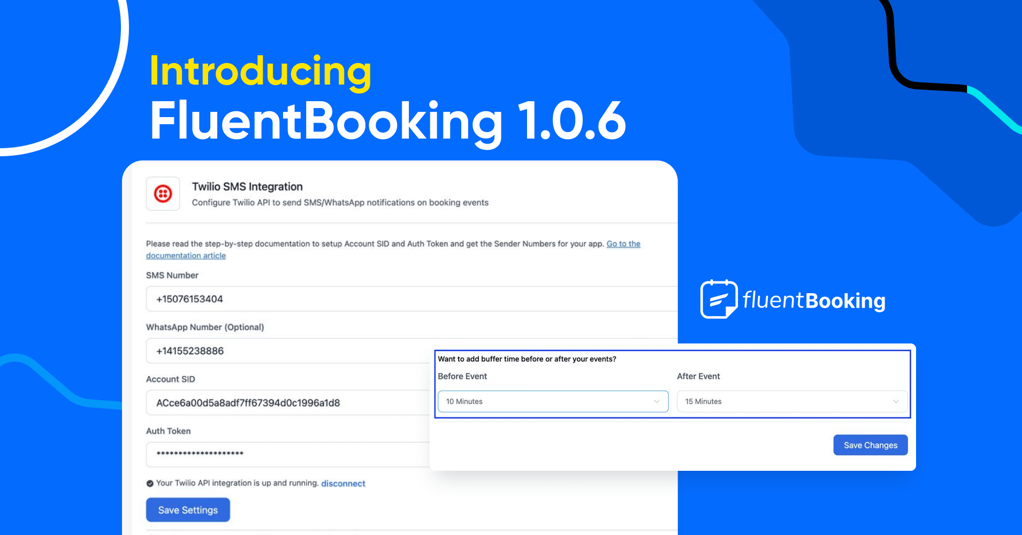Click the 'Account SID' label
The height and width of the screenshot is (535, 1022).
click(x=171, y=379)
